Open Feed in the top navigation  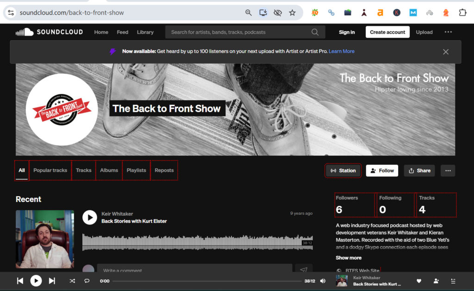(x=122, y=32)
